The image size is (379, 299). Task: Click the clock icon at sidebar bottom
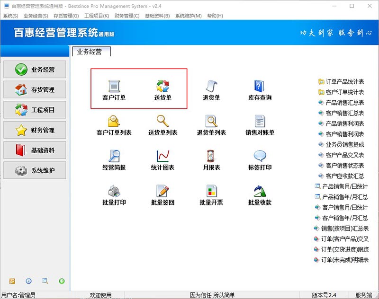click(28, 281)
